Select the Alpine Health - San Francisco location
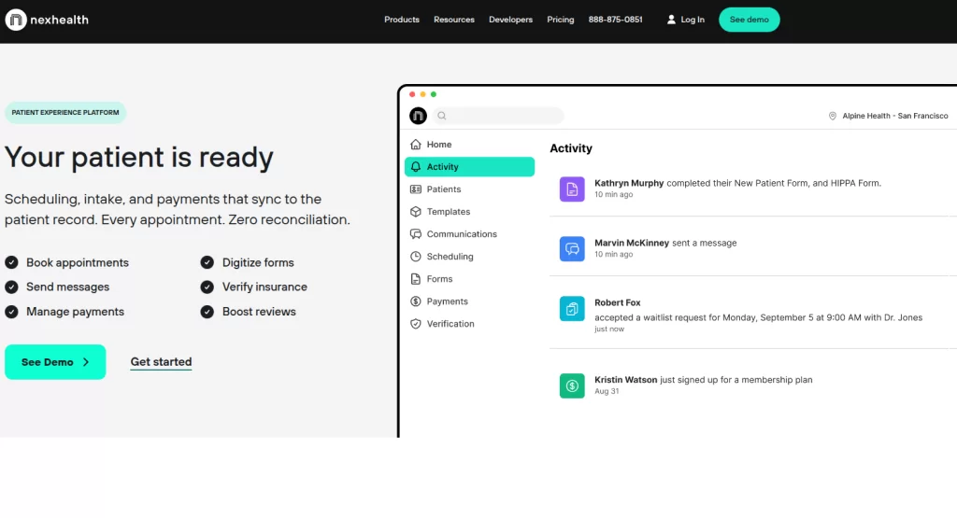The width and height of the screenshot is (957, 518). click(888, 116)
